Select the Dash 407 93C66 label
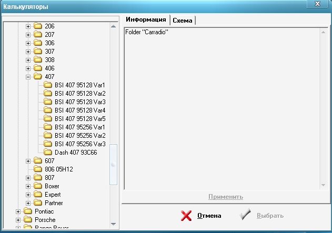This screenshot has height=233, width=332. [x=76, y=153]
